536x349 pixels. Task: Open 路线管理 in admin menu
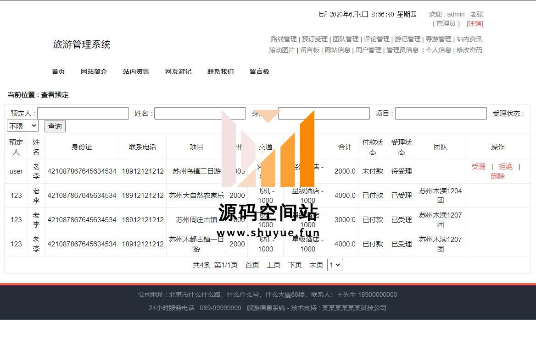(284, 39)
